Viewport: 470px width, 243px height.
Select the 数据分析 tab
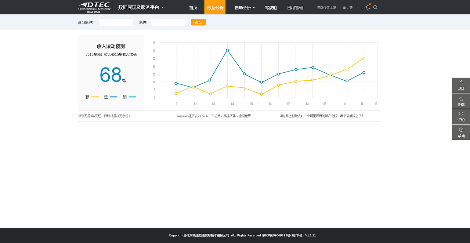[215, 7]
